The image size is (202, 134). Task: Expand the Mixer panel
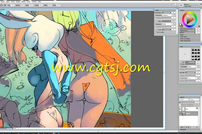click(x=190, y=35)
